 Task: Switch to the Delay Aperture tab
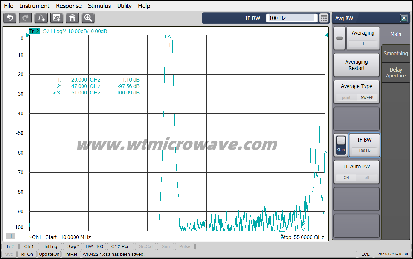[396, 73]
